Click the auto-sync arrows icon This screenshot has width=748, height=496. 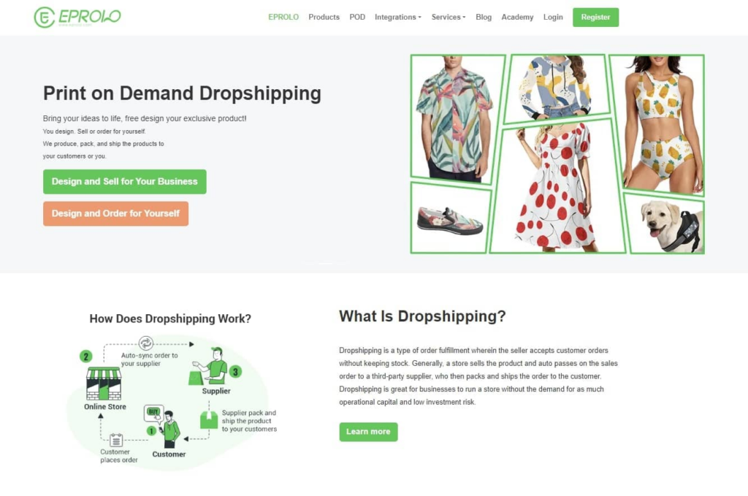146,343
